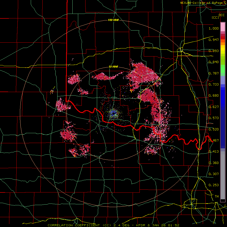Click the 0.627 scale value

[214, 107]
